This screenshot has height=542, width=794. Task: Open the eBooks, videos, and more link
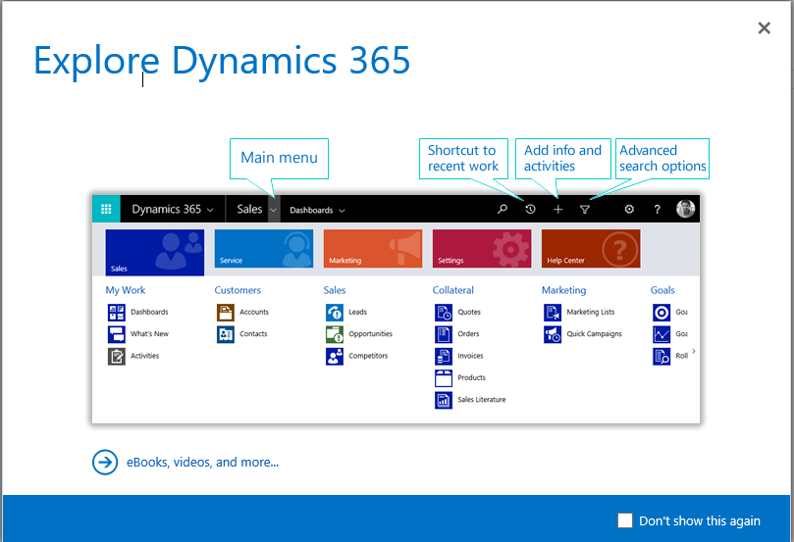pos(202,462)
